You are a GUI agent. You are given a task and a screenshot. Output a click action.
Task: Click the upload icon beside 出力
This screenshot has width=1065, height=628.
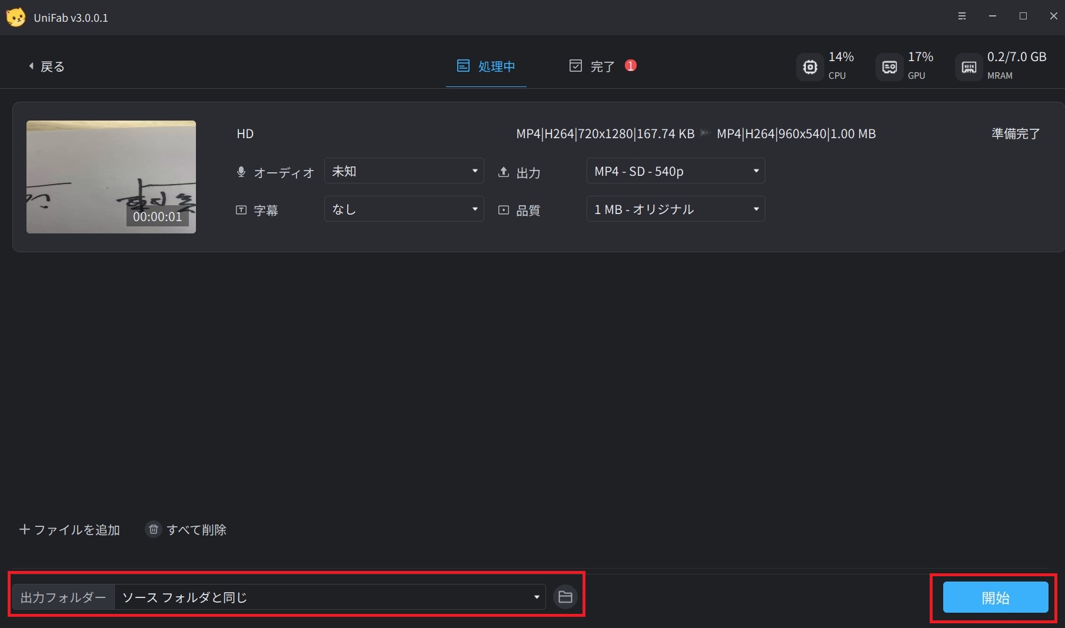(x=504, y=172)
